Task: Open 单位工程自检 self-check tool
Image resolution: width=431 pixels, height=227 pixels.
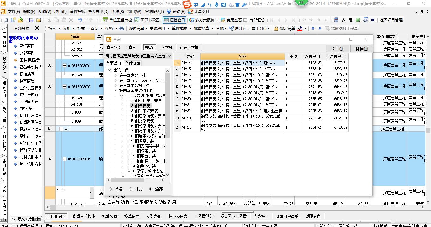Action: [x=118, y=20]
